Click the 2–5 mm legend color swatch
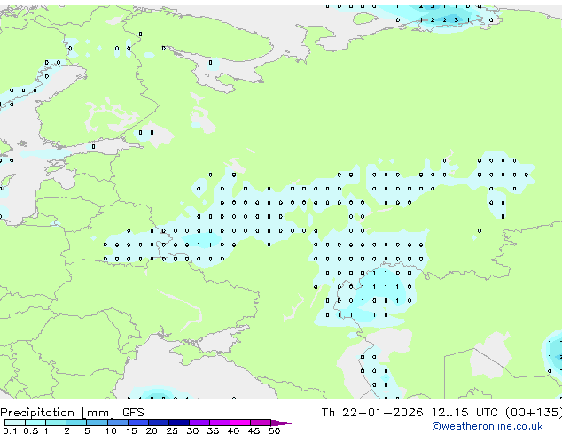Screen dimensions: 562x434 [76, 422]
